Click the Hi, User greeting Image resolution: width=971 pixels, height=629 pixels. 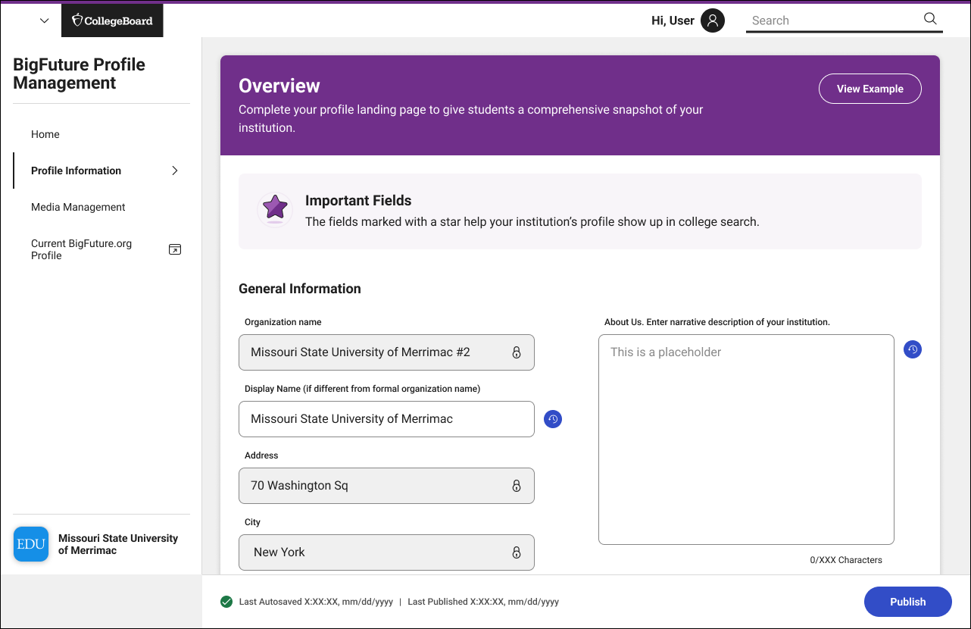click(673, 20)
